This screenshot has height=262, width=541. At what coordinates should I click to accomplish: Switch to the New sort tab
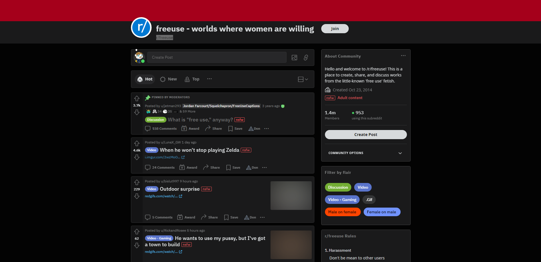point(168,79)
